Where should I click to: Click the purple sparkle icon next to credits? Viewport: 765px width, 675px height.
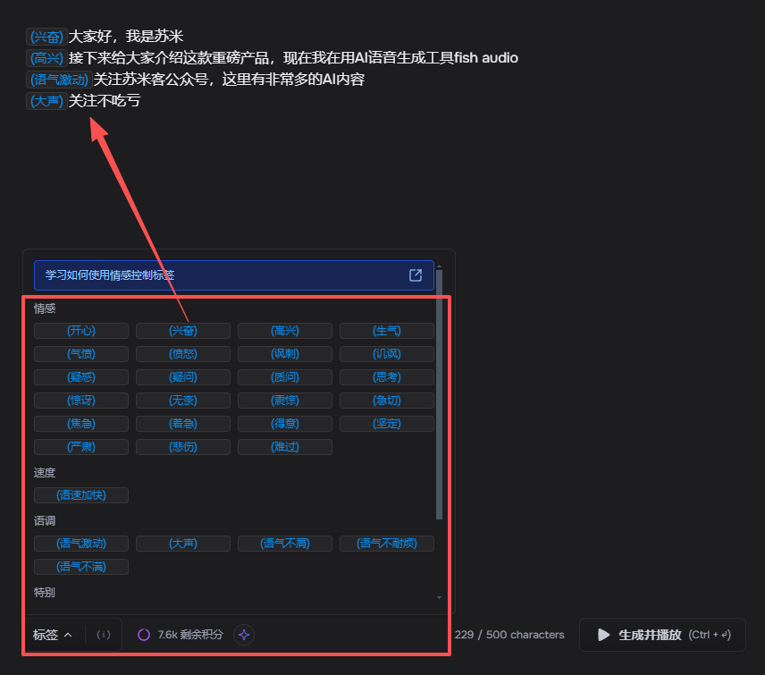244,635
